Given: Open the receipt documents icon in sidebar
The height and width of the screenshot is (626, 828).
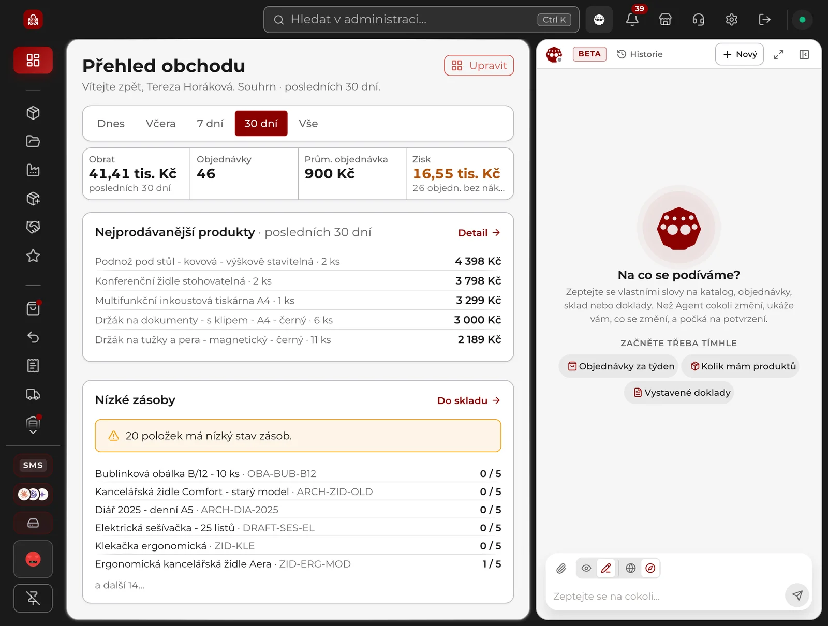Looking at the screenshot, I should pyautogui.click(x=33, y=366).
